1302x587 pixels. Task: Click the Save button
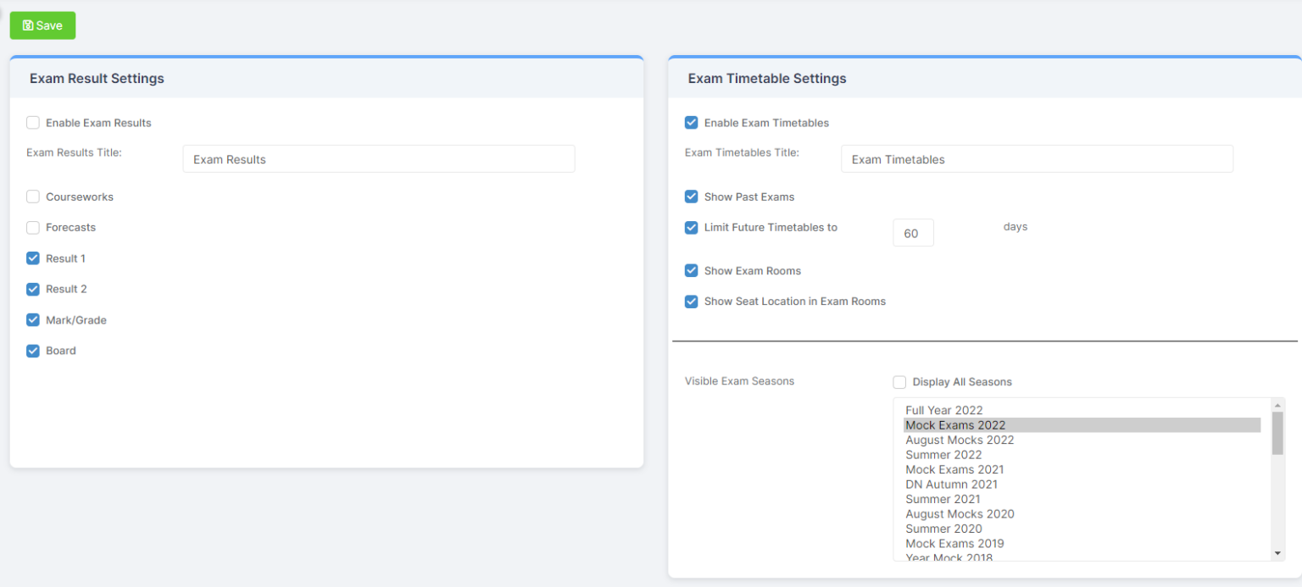[x=42, y=25]
